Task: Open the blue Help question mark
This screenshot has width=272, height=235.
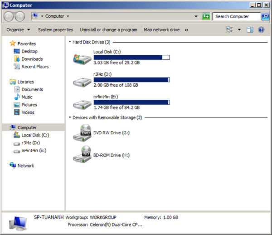Action: coord(261,29)
